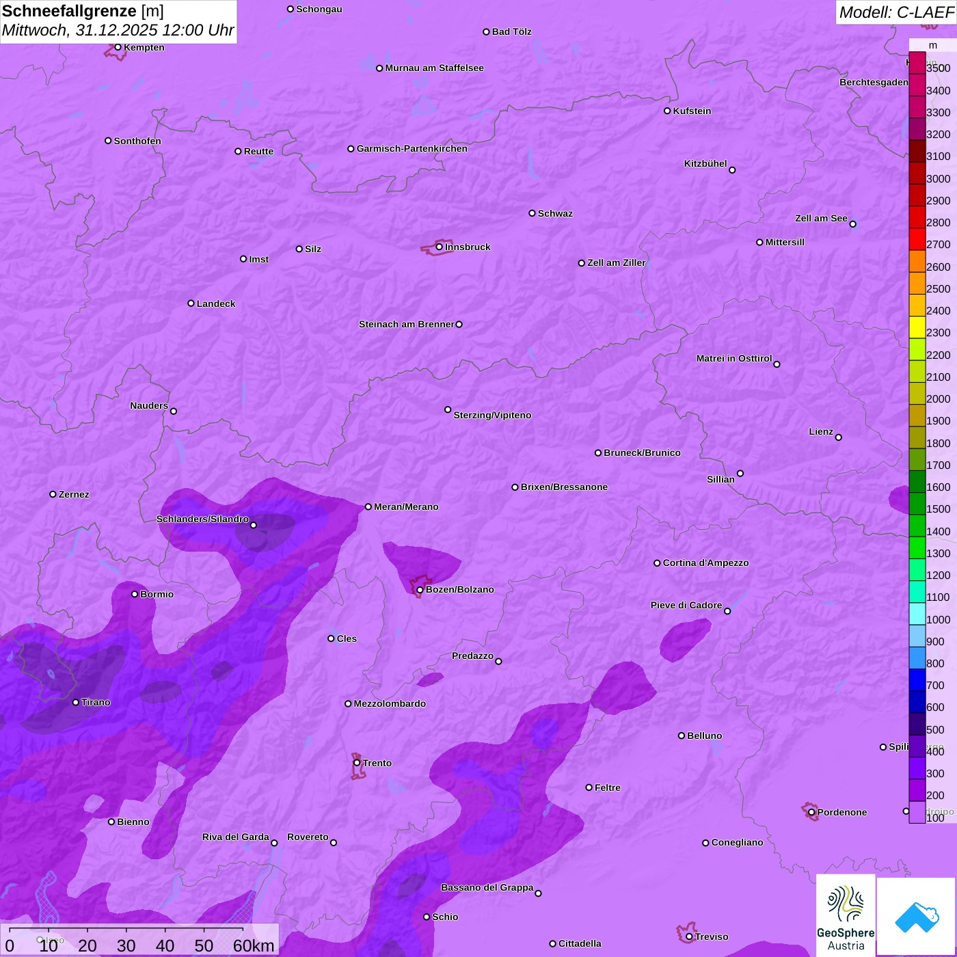Select the Nauders marker dot
The width and height of the screenshot is (957, 957).
[x=174, y=412]
